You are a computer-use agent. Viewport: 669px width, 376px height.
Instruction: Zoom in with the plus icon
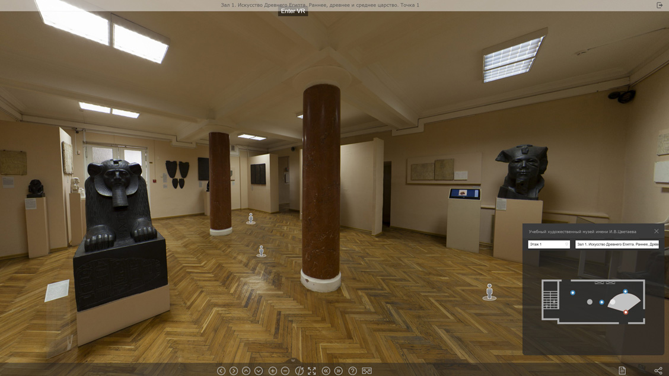(x=273, y=371)
